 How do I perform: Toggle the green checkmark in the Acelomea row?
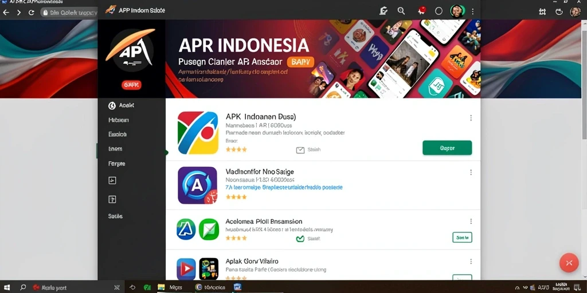tap(300, 239)
